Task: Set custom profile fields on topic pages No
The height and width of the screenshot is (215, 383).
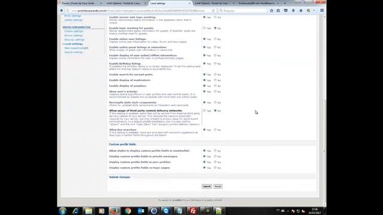Action: tap(215, 168)
